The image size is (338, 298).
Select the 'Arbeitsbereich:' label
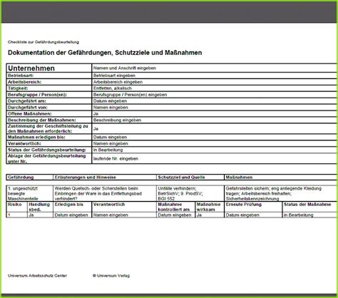click(x=24, y=82)
